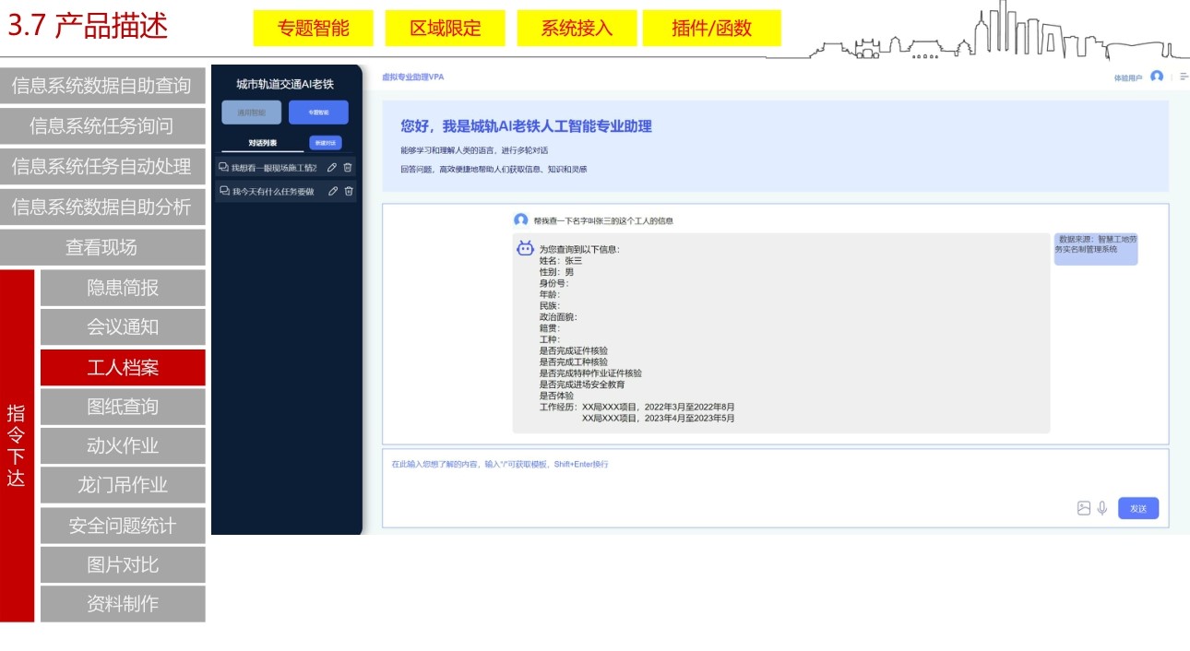
Task: Click the message input field
Action: pos(775,488)
